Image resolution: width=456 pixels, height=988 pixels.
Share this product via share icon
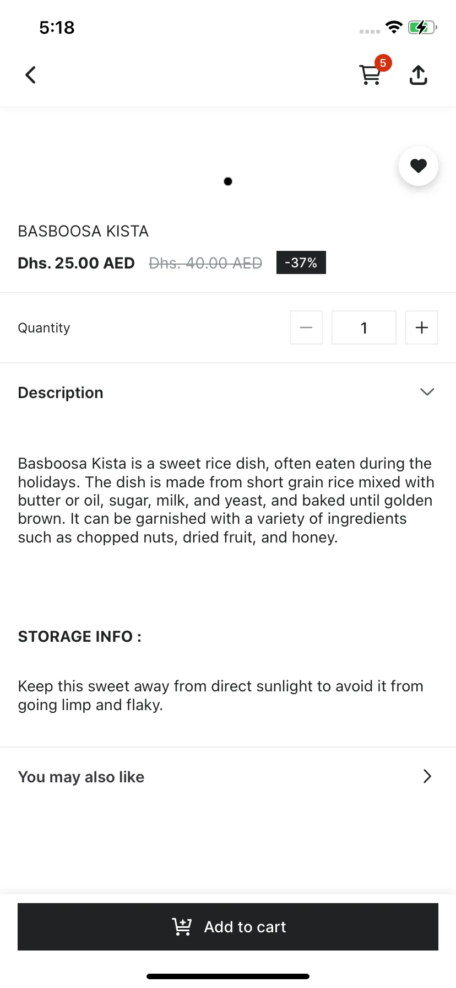[x=419, y=76]
